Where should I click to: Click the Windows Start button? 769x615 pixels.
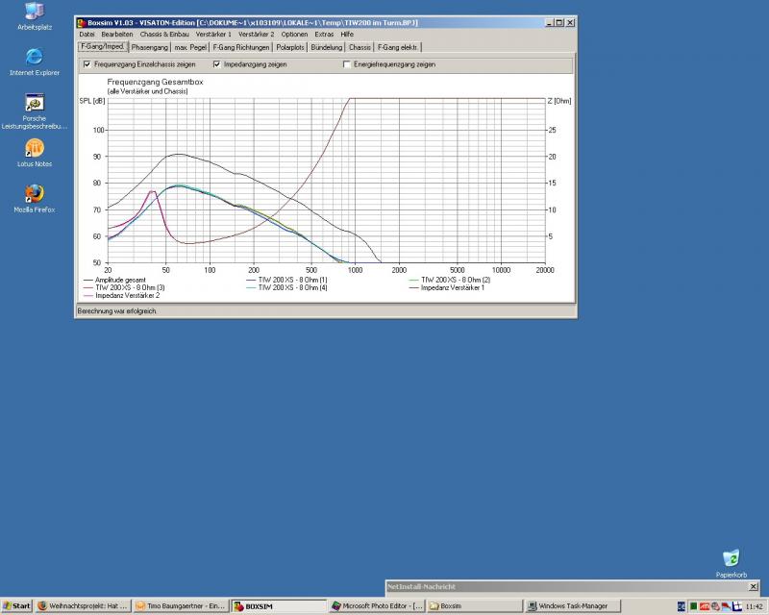point(16,606)
